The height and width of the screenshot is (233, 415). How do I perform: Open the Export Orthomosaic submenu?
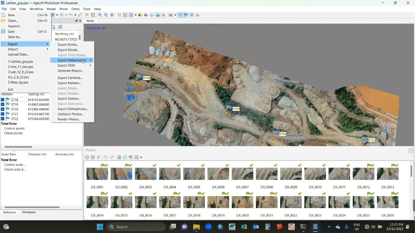coord(72,60)
